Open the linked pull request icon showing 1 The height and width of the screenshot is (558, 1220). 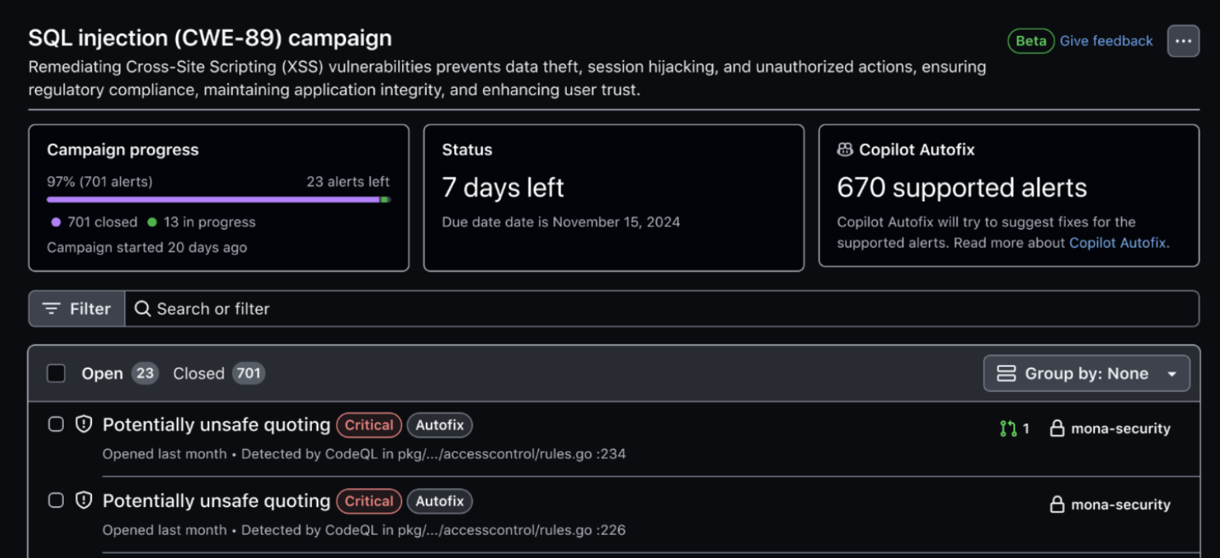coord(1014,429)
